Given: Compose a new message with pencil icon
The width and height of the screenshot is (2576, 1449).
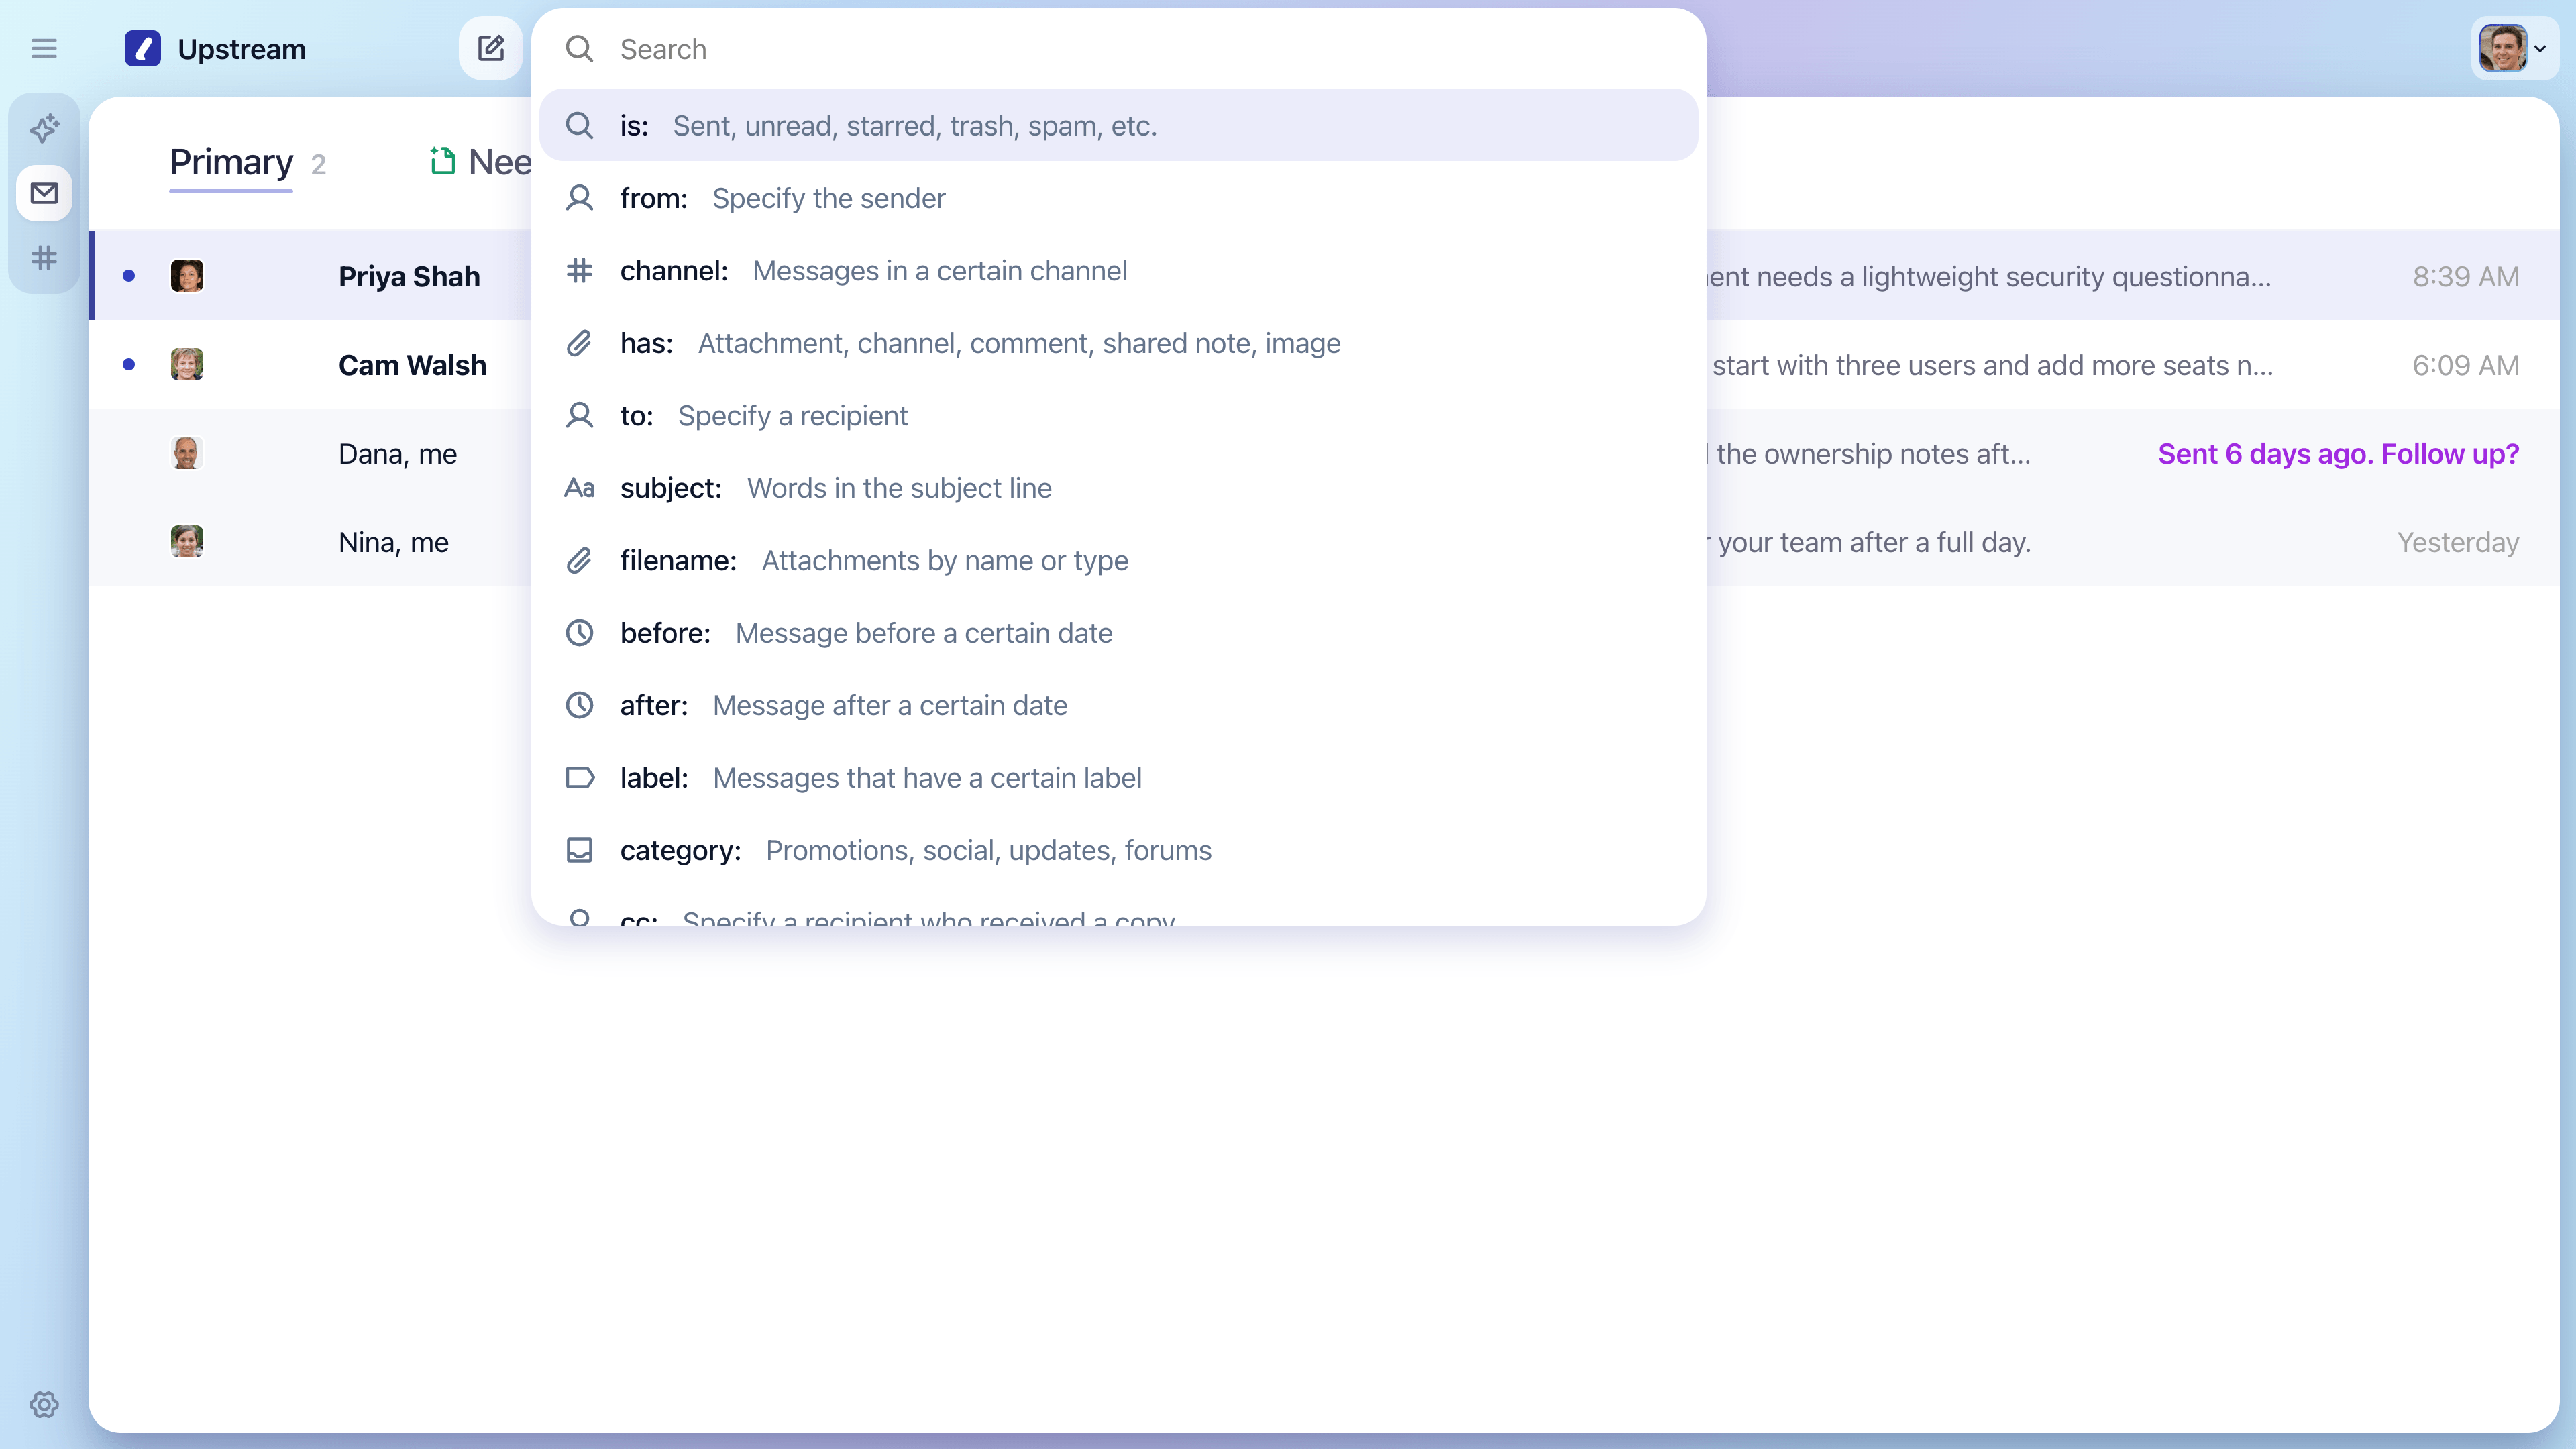Looking at the screenshot, I should click(x=490, y=48).
